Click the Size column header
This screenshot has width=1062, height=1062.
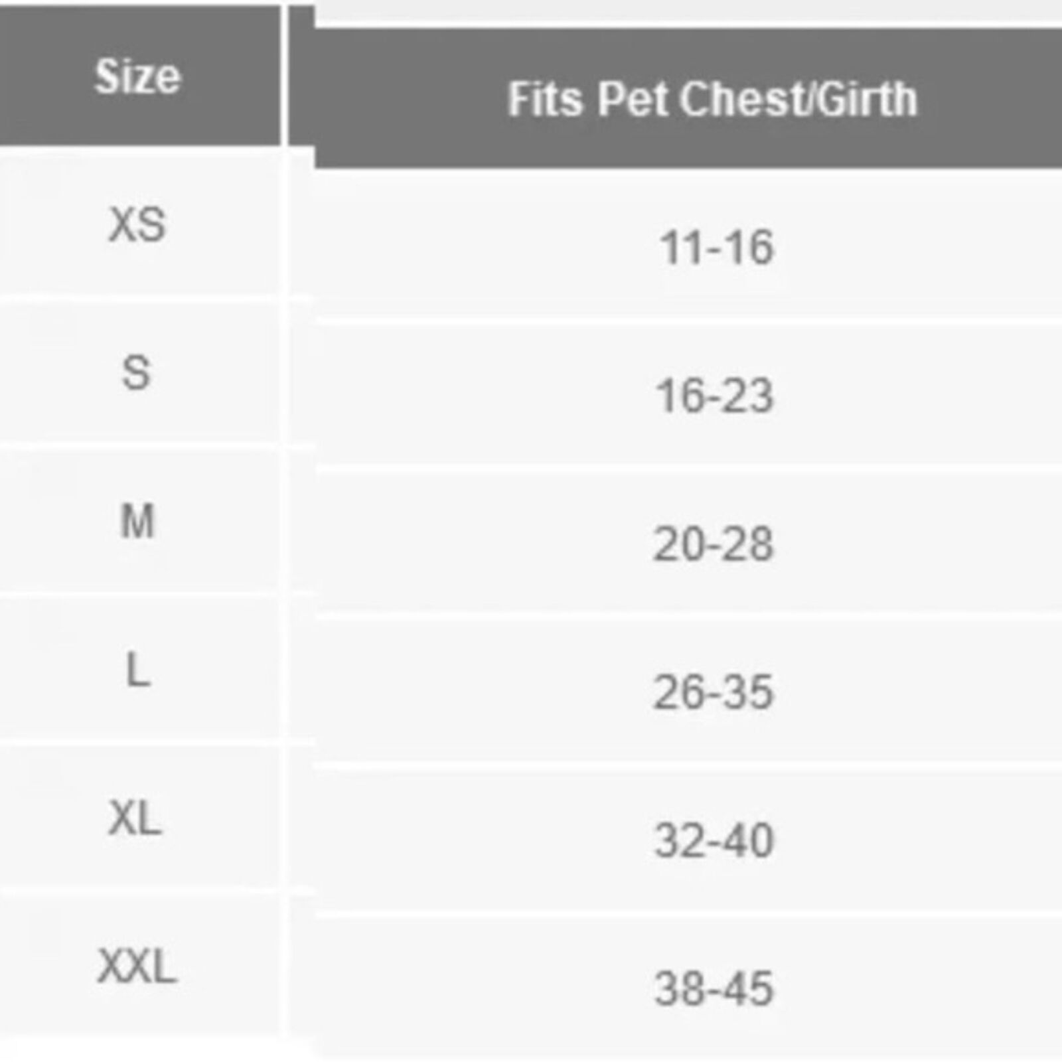click(138, 76)
